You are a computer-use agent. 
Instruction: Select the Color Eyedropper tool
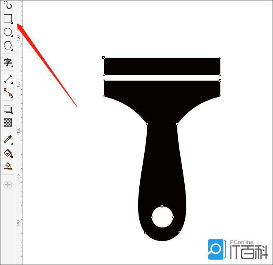tap(8, 139)
